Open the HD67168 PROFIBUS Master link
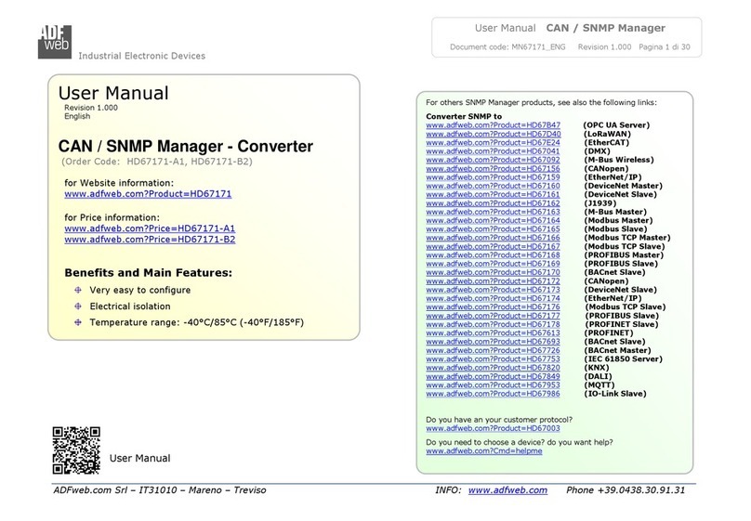The height and width of the screenshot is (521, 751). point(493,255)
